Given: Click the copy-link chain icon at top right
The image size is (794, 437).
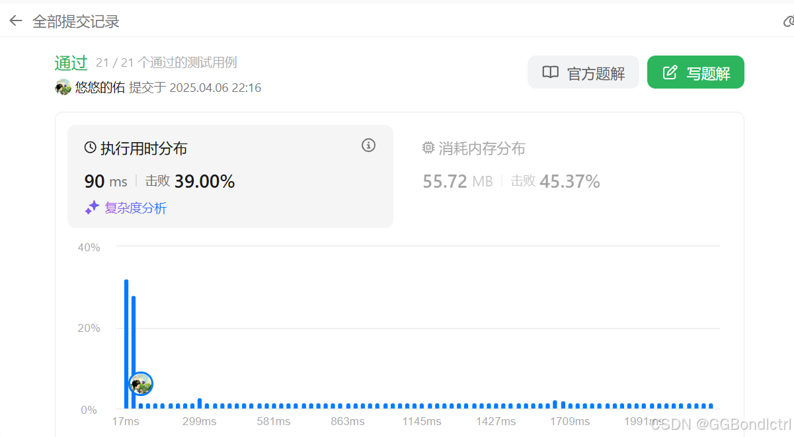Looking at the screenshot, I should (x=788, y=20).
